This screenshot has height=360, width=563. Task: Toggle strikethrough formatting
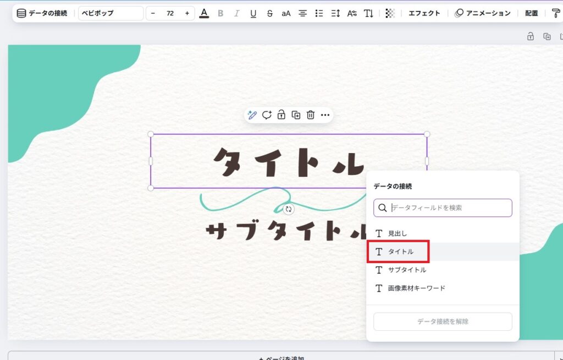tap(269, 13)
